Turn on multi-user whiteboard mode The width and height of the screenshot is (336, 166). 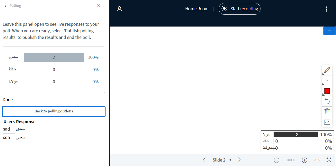327,122
